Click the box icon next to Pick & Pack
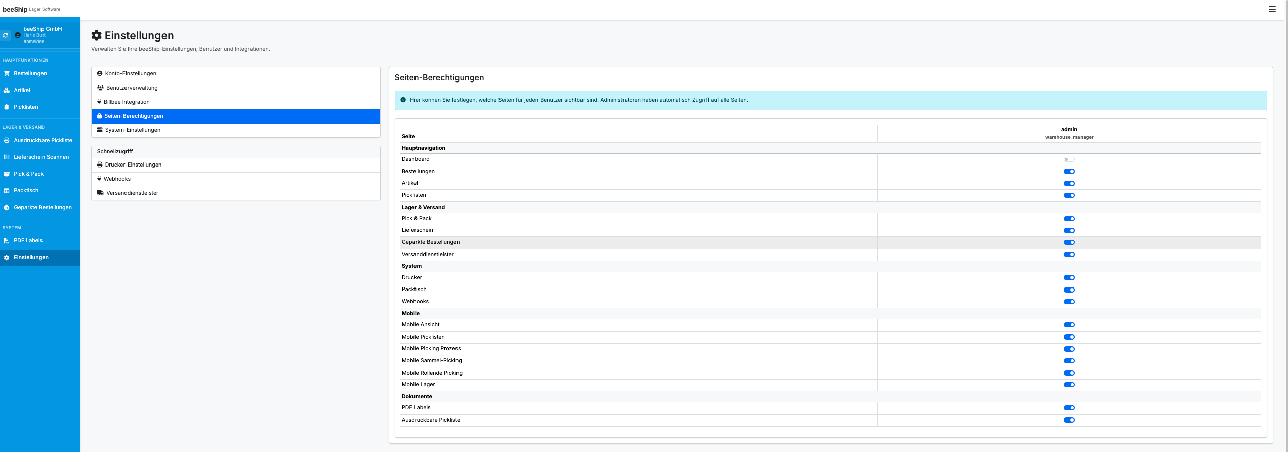The height and width of the screenshot is (452, 1288). pos(7,174)
